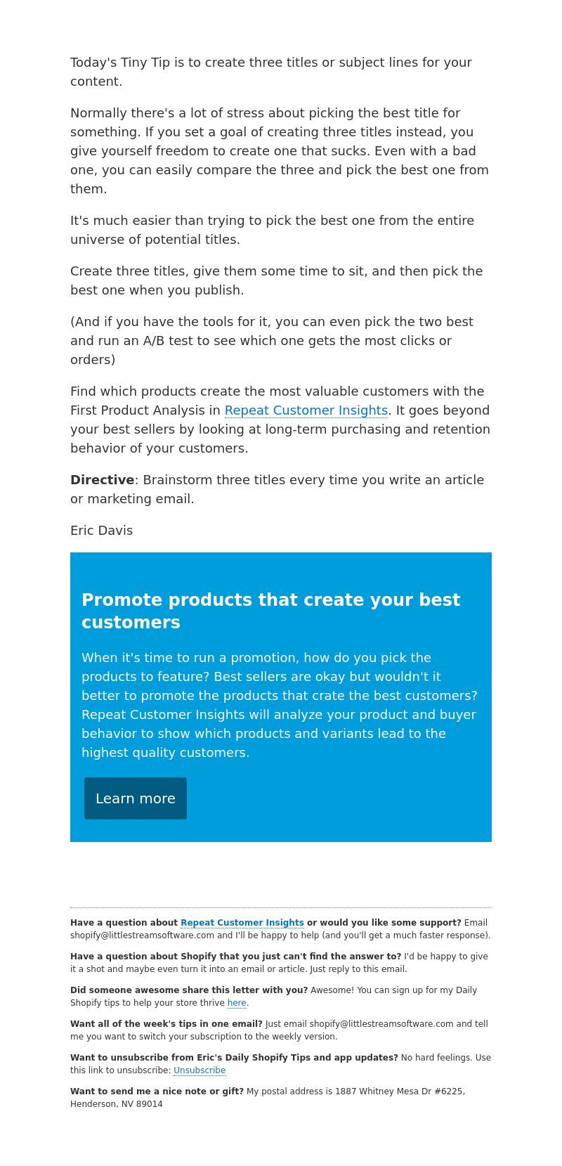Click 'Want to send me a nice note' text
This screenshot has height=1166, width=562.
tap(157, 1091)
